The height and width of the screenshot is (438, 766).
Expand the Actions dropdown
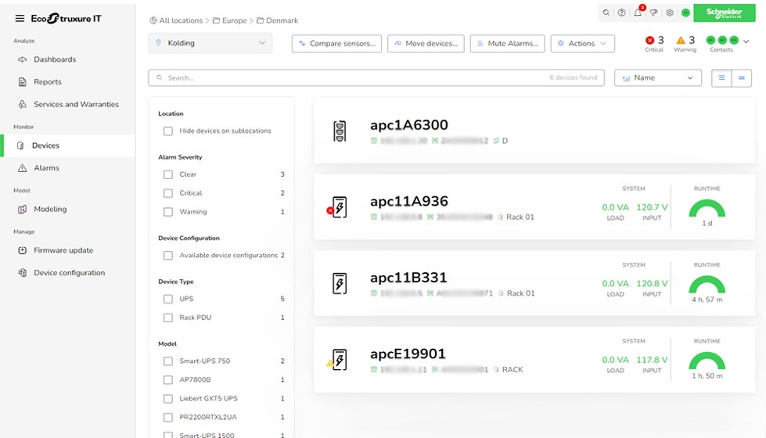point(581,44)
